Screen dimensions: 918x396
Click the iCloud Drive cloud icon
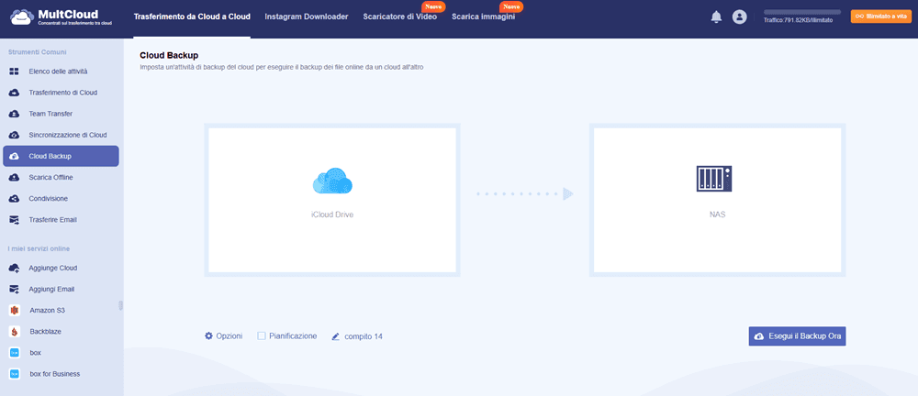click(x=332, y=181)
